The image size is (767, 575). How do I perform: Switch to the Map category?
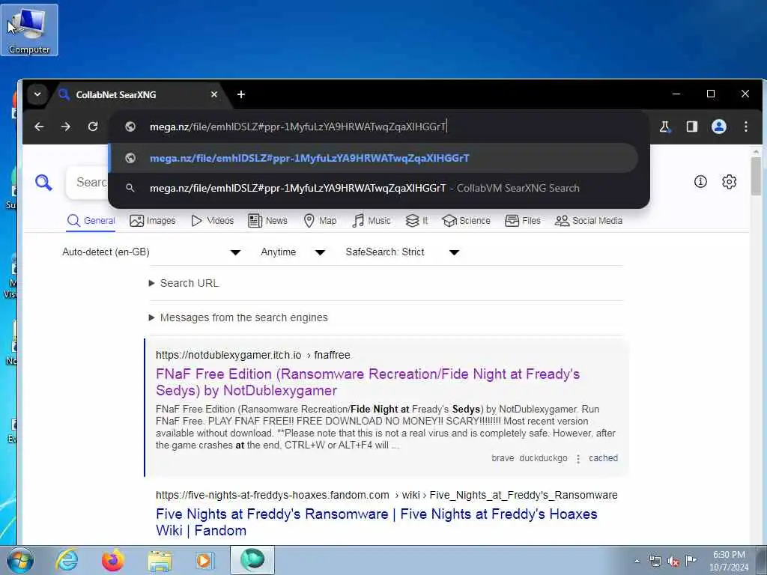[320, 221]
